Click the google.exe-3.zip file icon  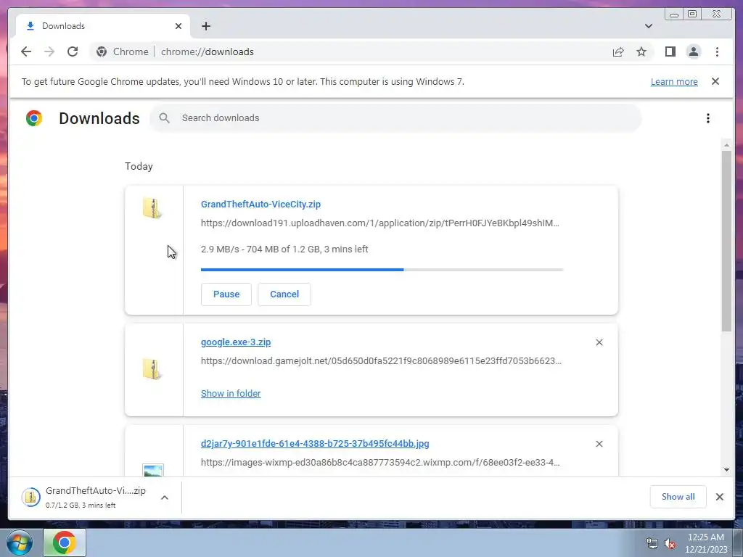coord(152,369)
